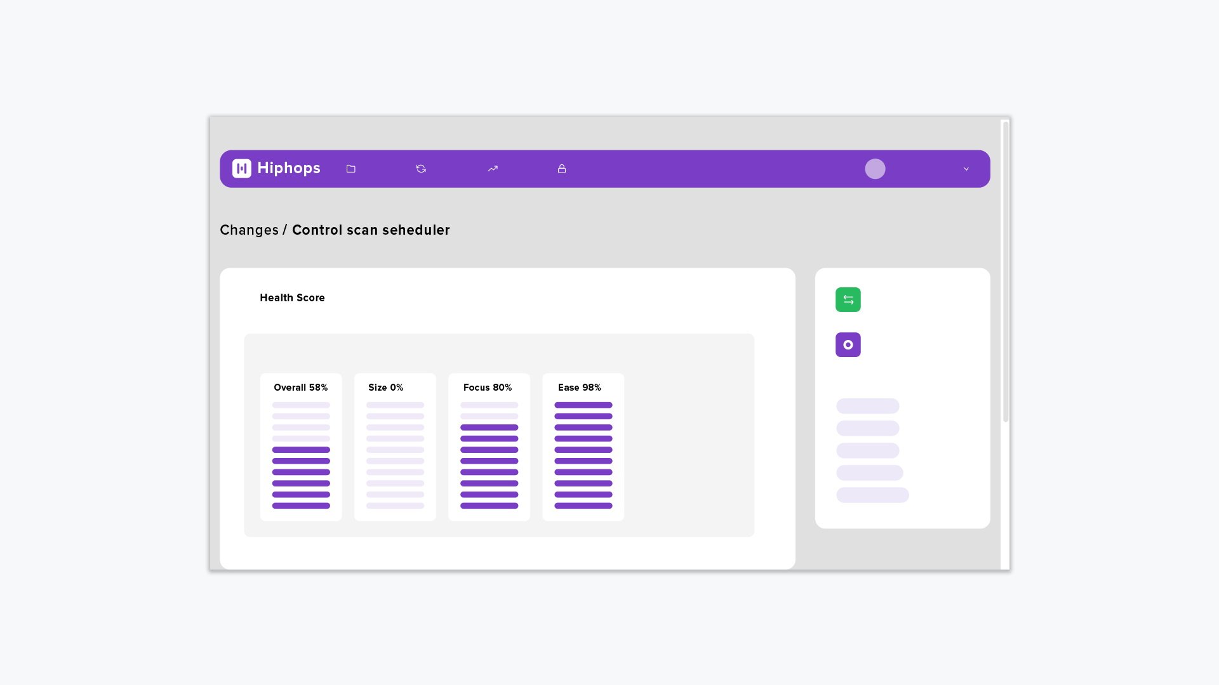Click the lock icon in navbar
The height and width of the screenshot is (685, 1219).
coord(562,169)
